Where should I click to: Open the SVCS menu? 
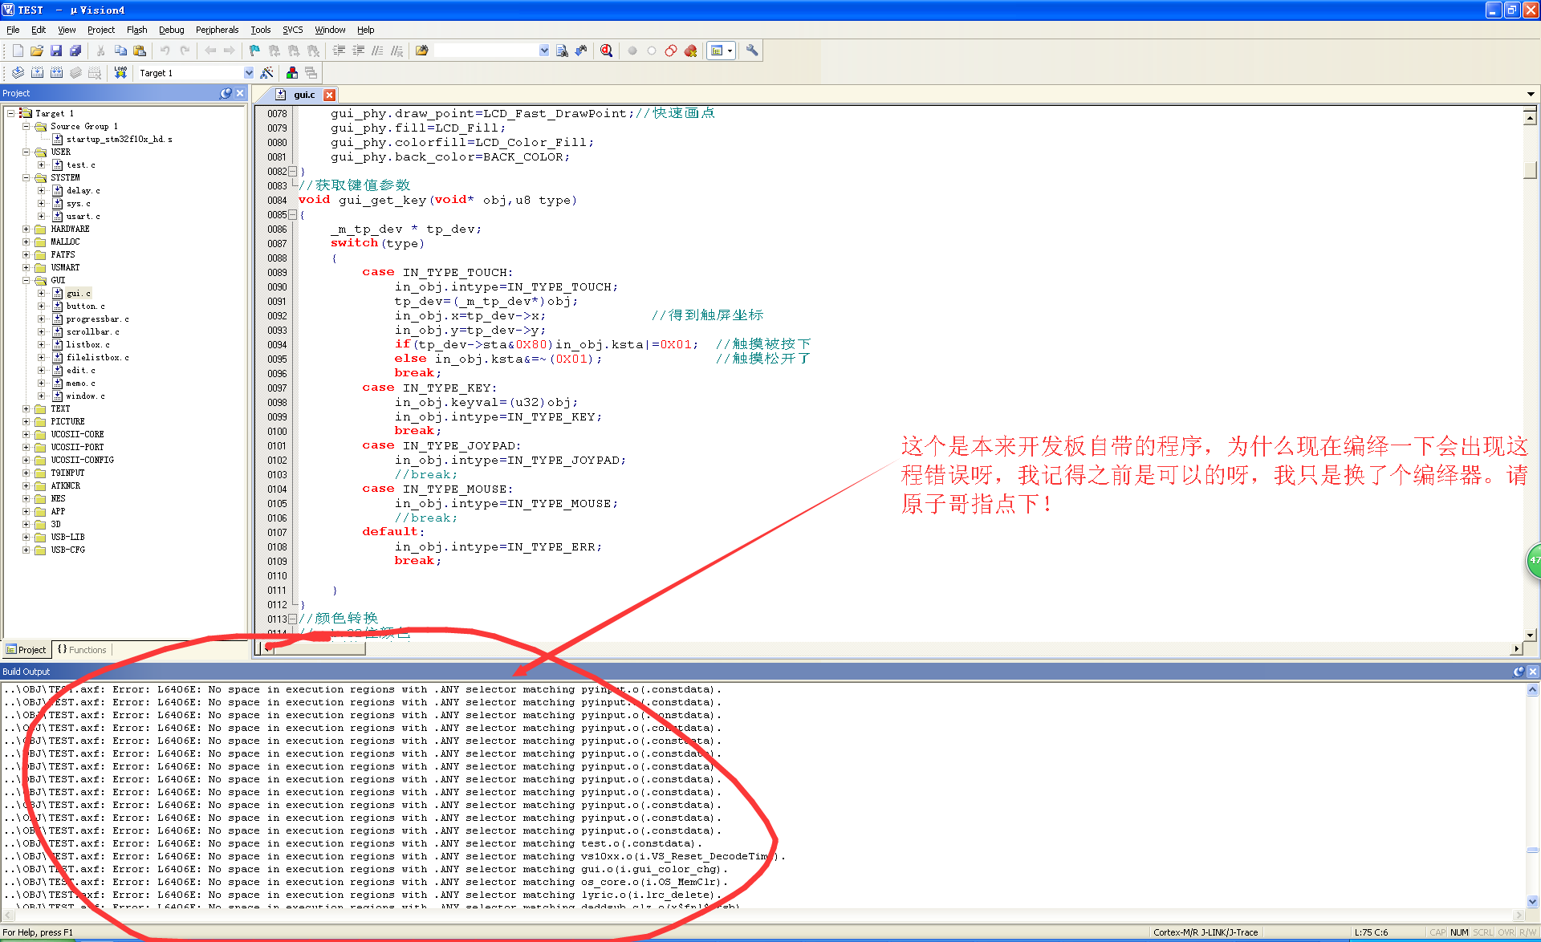(x=293, y=30)
